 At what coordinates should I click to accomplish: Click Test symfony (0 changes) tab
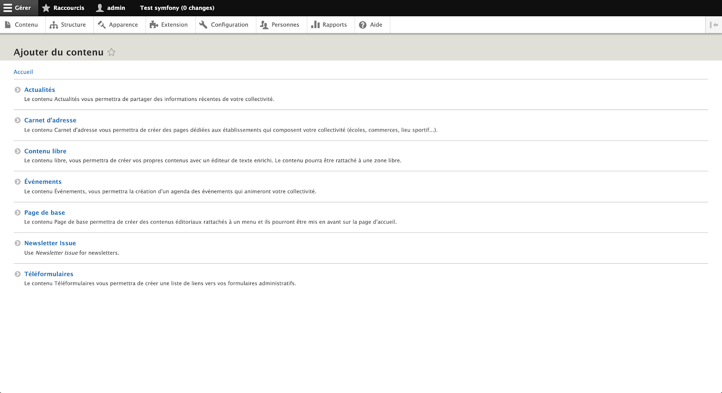point(177,8)
